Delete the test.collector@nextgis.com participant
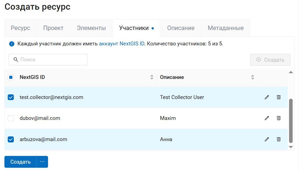The width and height of the screenshot is (299, 171). tap(279, 97)
